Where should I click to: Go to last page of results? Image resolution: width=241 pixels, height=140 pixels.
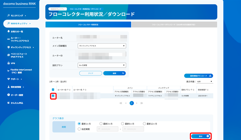click(x=142, y=103)
